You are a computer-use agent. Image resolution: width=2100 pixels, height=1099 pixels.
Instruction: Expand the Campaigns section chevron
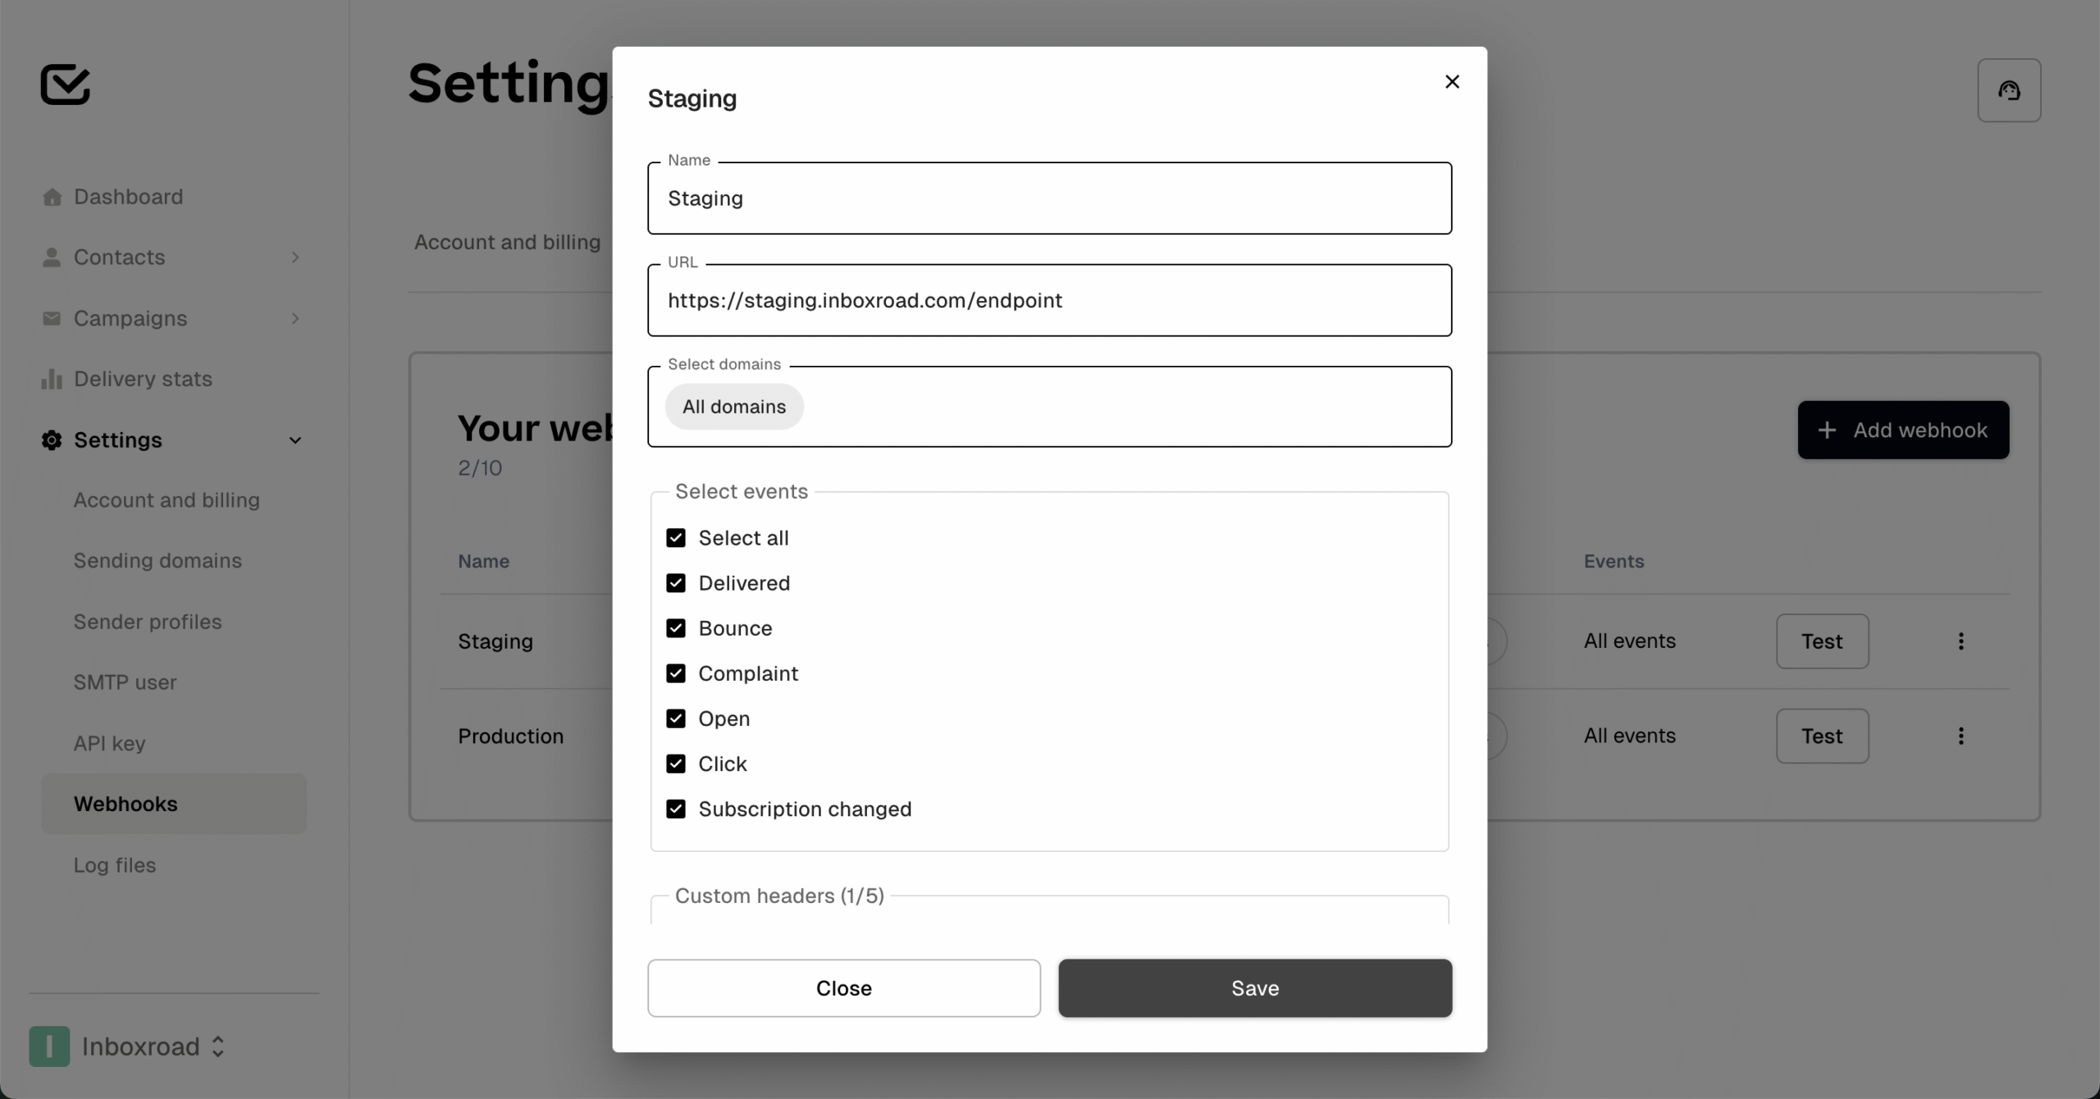click(295, 318)
